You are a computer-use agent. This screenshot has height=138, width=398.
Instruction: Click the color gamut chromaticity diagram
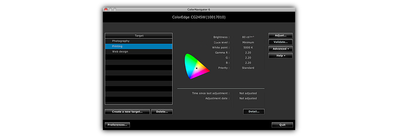click(x=197, y=66)
